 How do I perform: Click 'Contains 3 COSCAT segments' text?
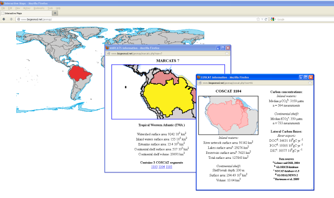pyautogui.click(x=162, y=163)
